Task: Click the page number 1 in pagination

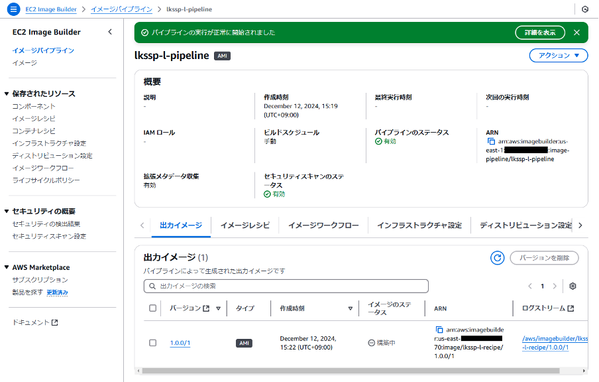Action: (543, 286)
